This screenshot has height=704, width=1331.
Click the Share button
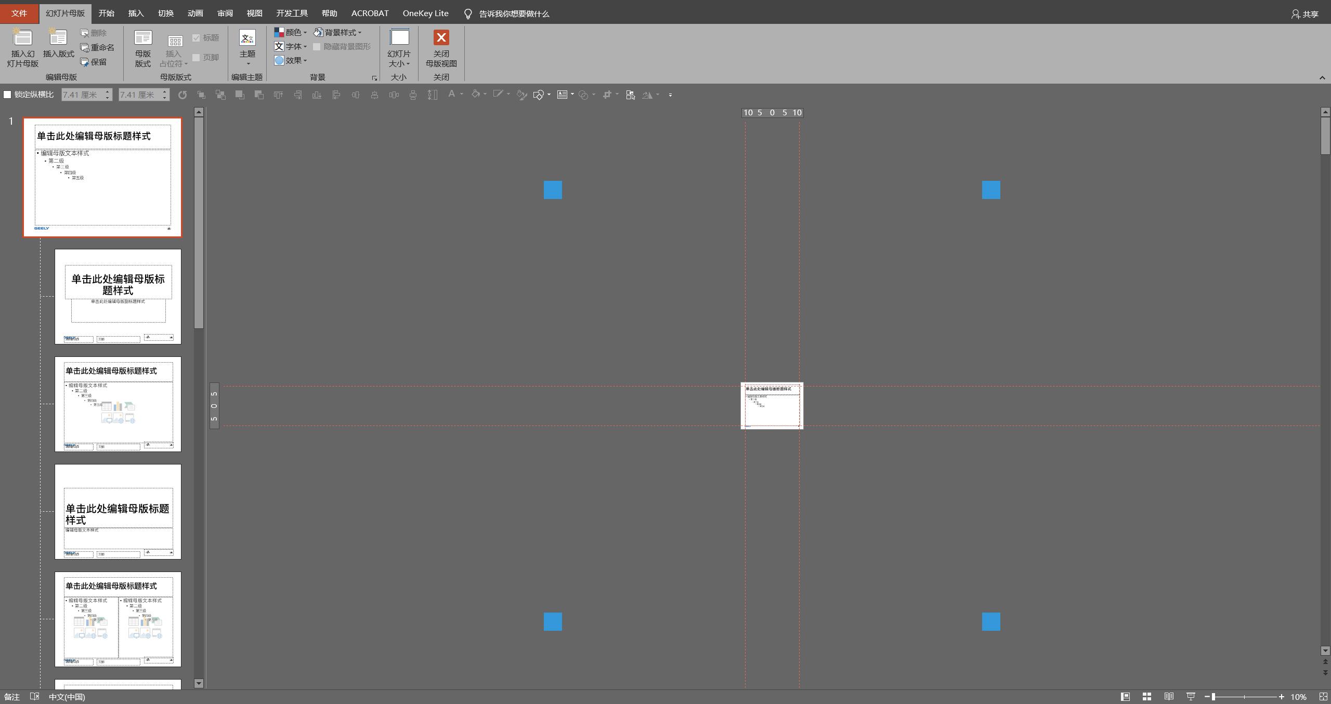click(x=1305, y=14)
